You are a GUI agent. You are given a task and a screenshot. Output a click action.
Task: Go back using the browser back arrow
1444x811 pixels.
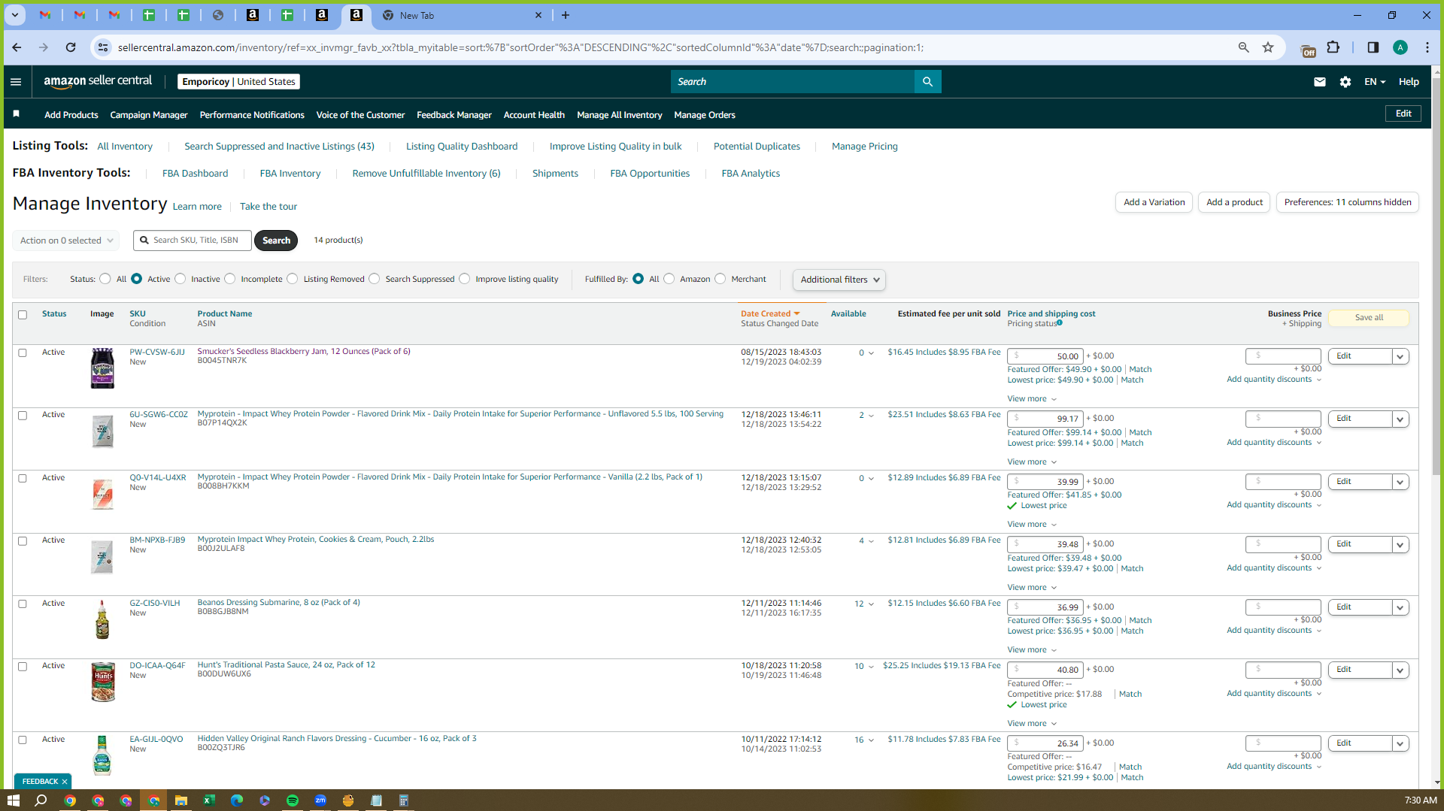17,47
